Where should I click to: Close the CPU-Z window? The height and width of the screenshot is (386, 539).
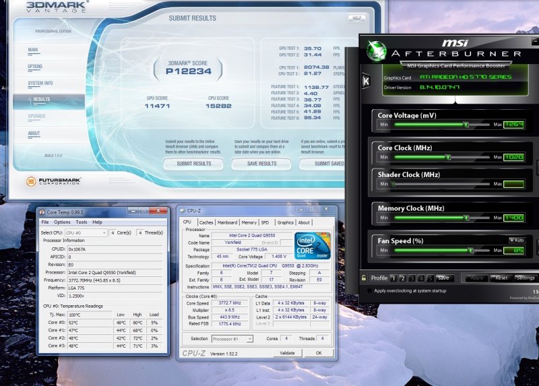[326, 209]
